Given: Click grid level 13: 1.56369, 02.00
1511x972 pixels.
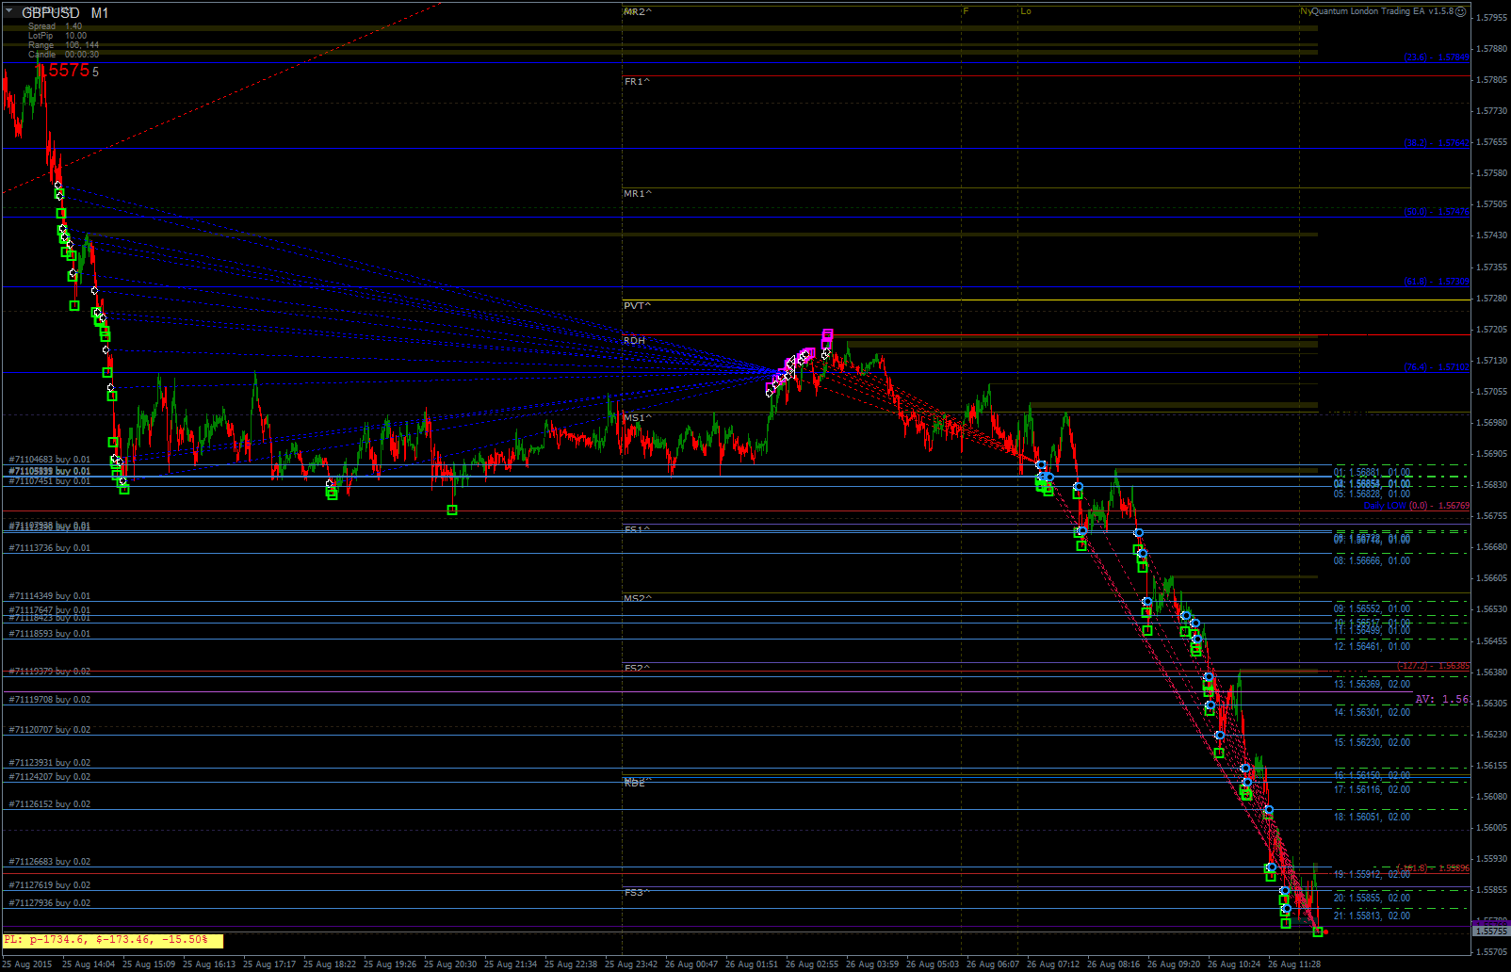Looking at the screenshot, I should [1372, 685].
